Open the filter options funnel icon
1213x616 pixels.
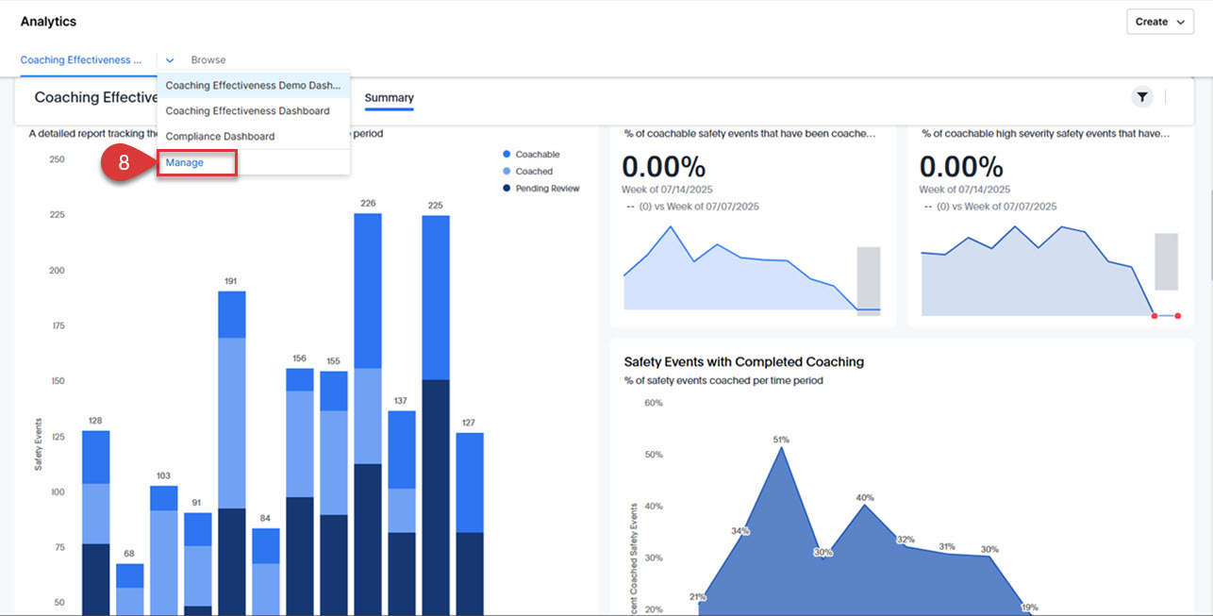coord(1142,96)
